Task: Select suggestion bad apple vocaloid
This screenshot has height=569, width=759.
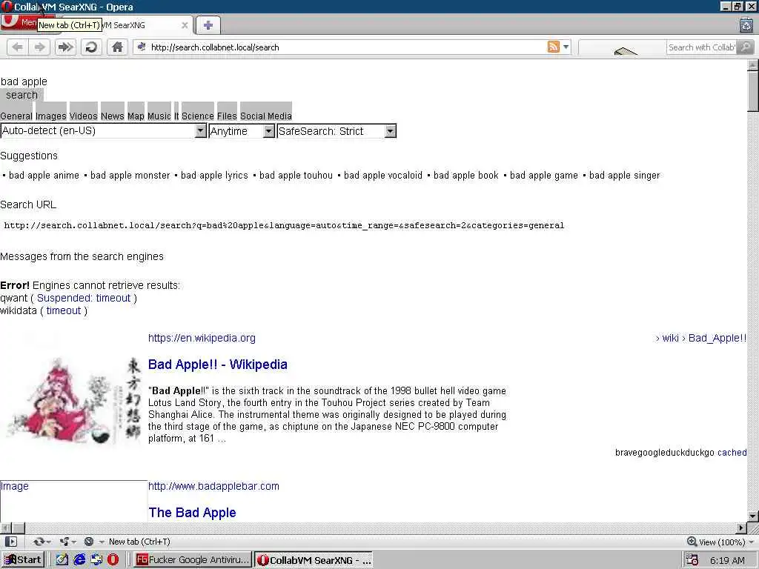Action: [x=383, y=175]
